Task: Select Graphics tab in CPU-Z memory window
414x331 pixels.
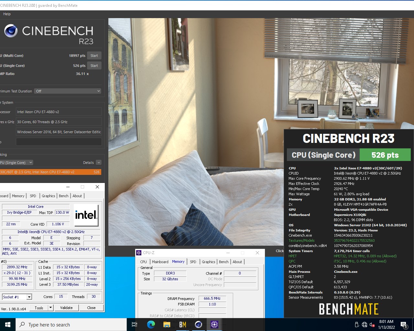Action: click(x=209, y=262)
